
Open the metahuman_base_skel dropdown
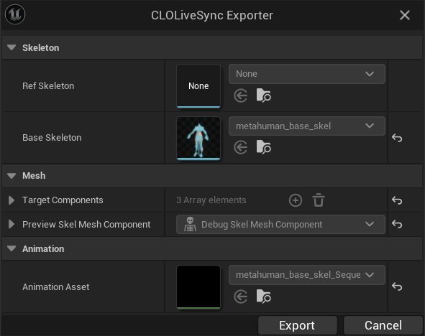tap(307, 126)
